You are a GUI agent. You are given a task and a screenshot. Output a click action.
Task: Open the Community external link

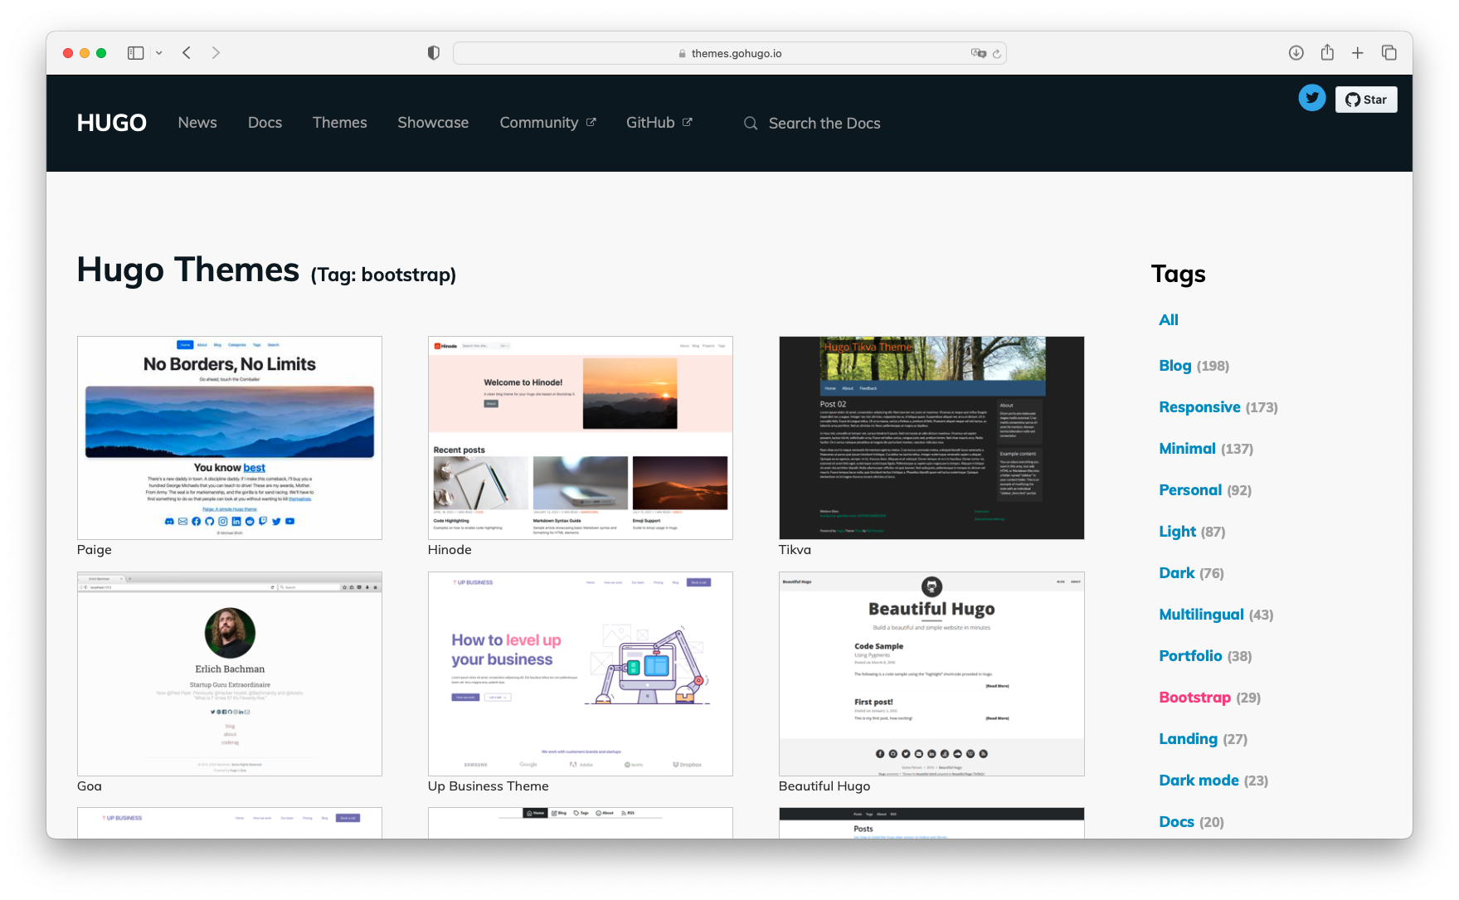(x=547, y=123)
